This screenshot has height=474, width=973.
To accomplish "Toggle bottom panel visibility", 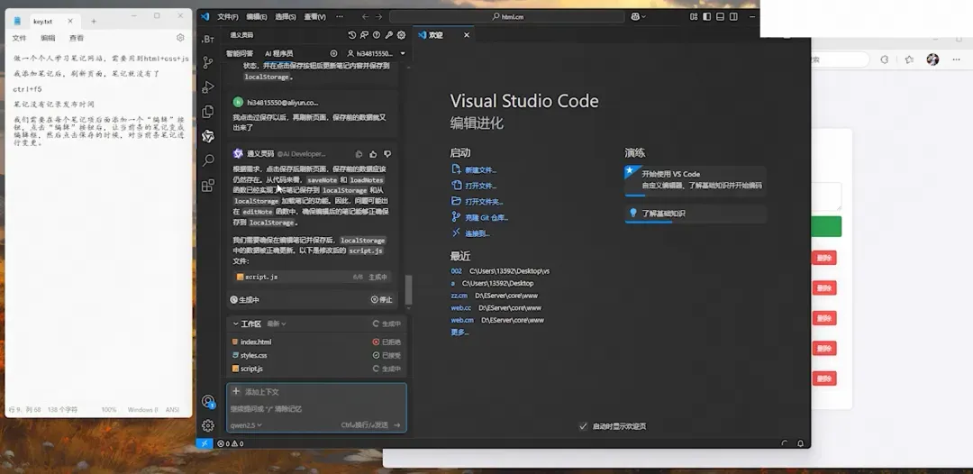I will click(720, 17).
